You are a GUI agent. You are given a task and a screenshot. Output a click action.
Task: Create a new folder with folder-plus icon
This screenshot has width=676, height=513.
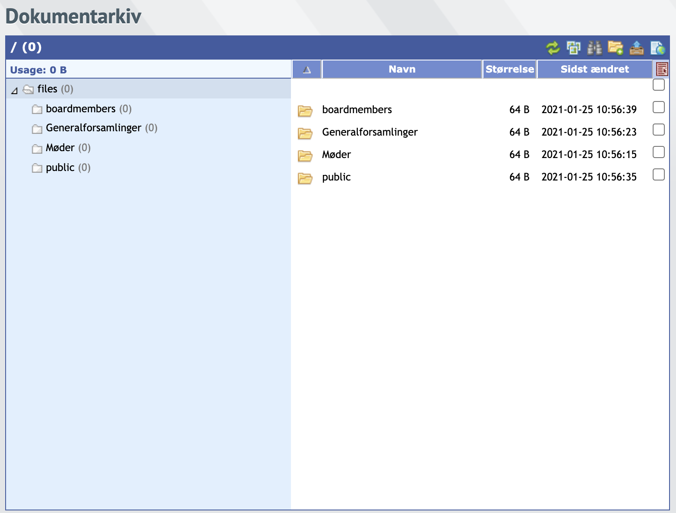pos(615,47)
